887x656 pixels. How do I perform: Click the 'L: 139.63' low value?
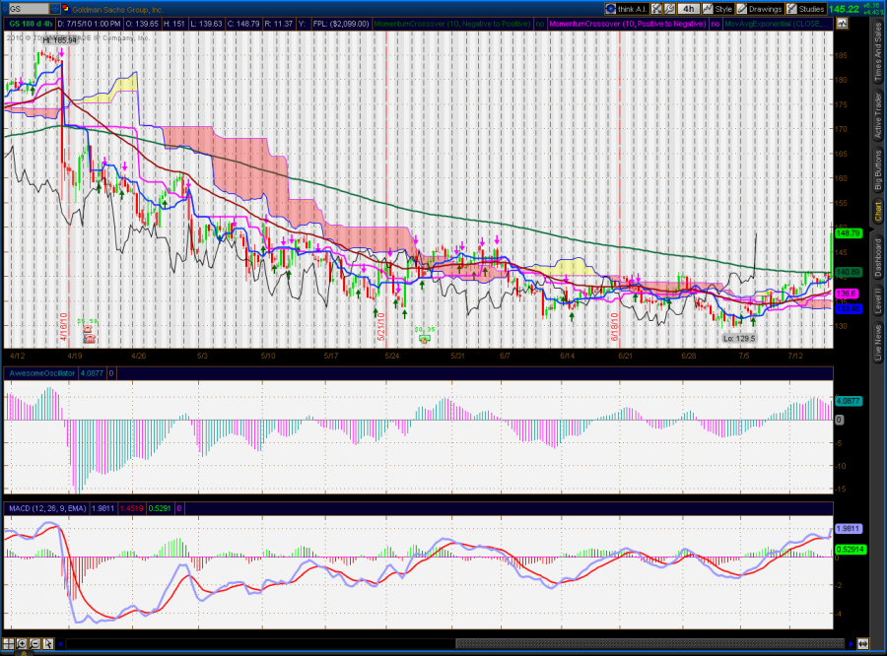pos(206,24)
